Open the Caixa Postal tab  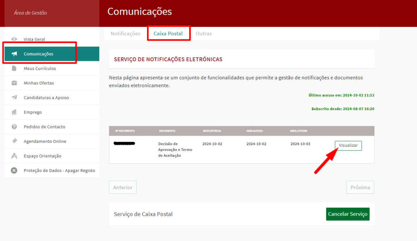(168, 33)
